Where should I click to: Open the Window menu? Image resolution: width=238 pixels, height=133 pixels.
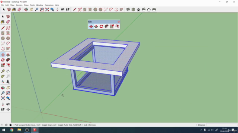(x=40, y=5)
